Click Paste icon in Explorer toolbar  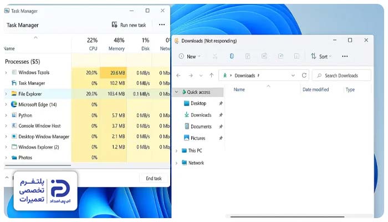pyautogui.click(x=248, y=56)
